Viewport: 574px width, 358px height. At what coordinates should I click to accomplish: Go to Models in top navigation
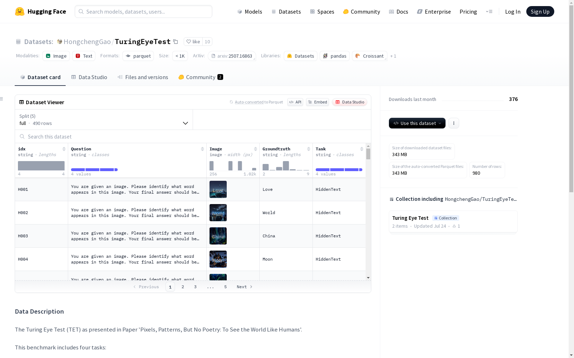[x=250, y=11]
